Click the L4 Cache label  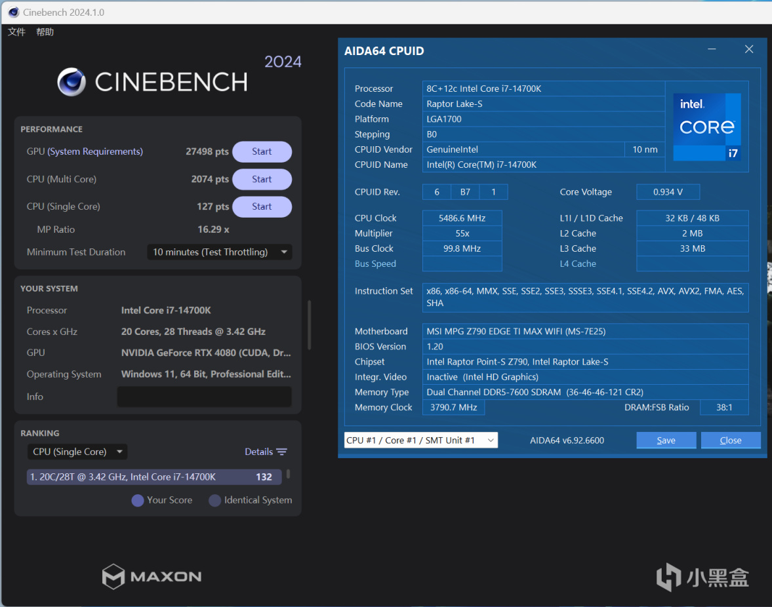click(x=577, y=264)
